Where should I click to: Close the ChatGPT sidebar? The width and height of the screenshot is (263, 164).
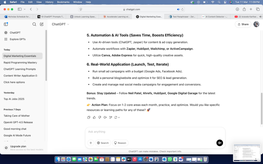click(x=6, y=24)
